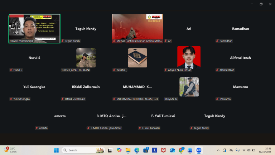Screen dimensions: 275x155
Task: Click the Windows Start button
Action: (x=56, y=150)
